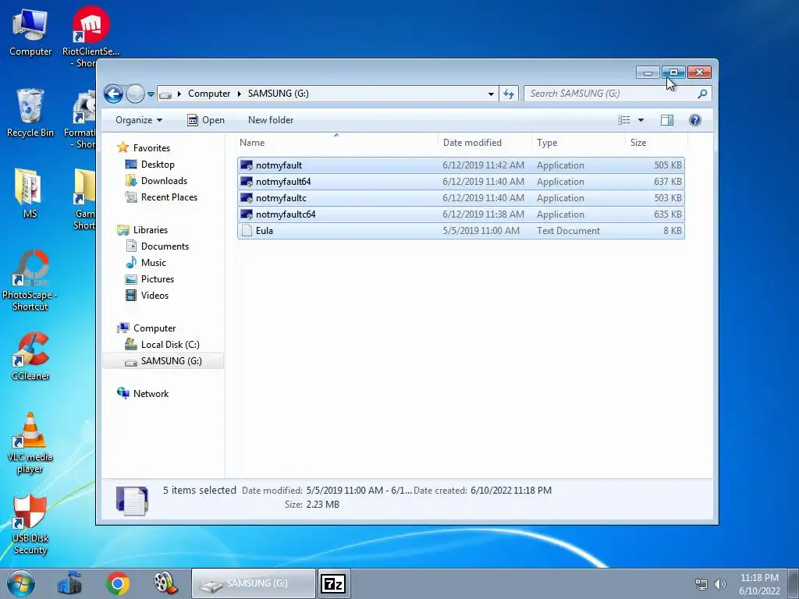Sort by the Name column header
Viewport: 799px width, 599px height.
[x=336, y=143]
